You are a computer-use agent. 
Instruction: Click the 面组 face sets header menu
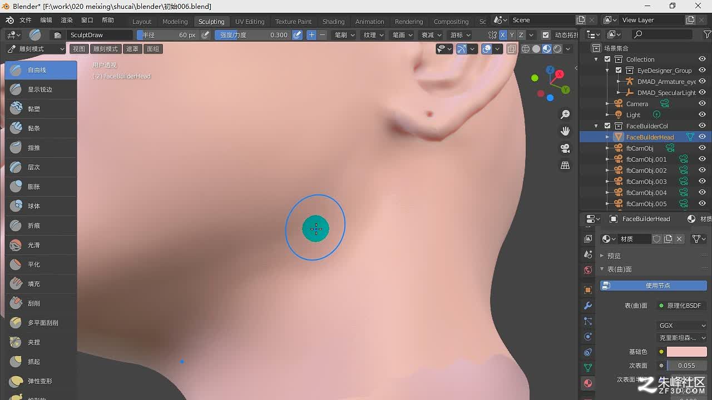(x=152, y=49)
